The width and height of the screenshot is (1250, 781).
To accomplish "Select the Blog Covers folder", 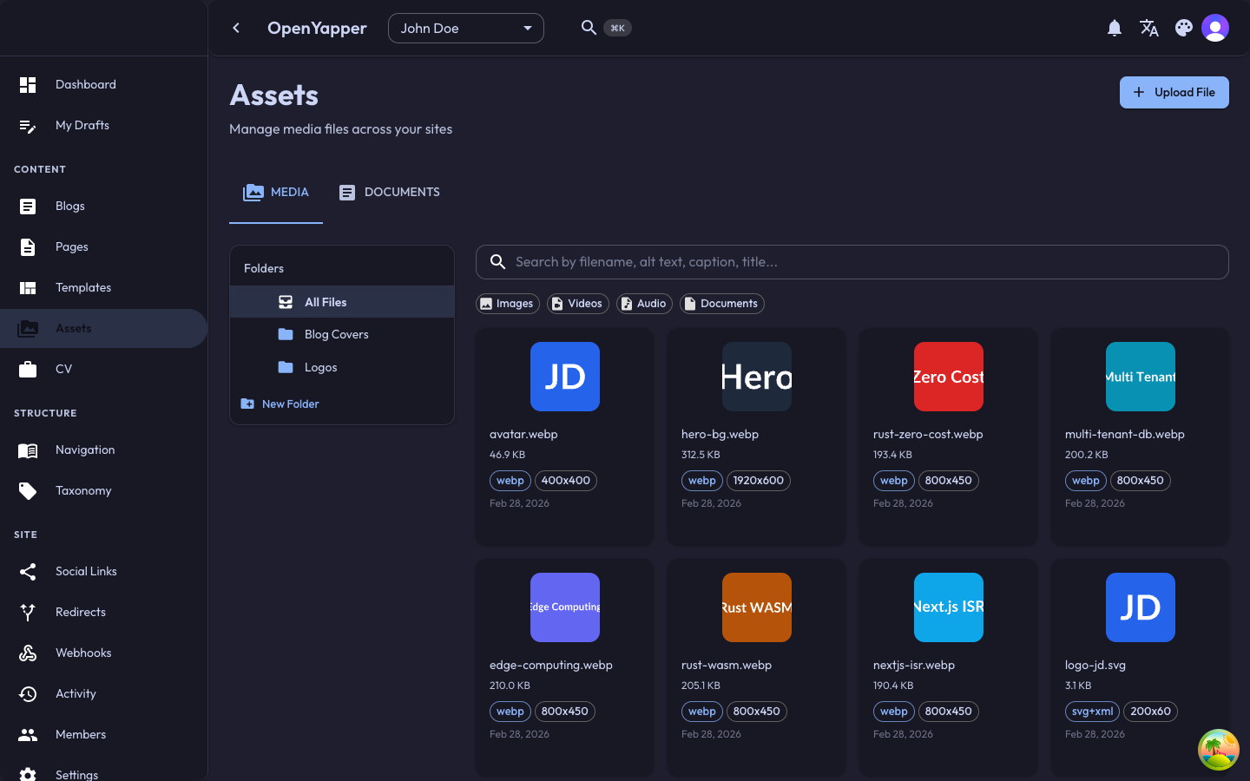I will coord(336,334).
